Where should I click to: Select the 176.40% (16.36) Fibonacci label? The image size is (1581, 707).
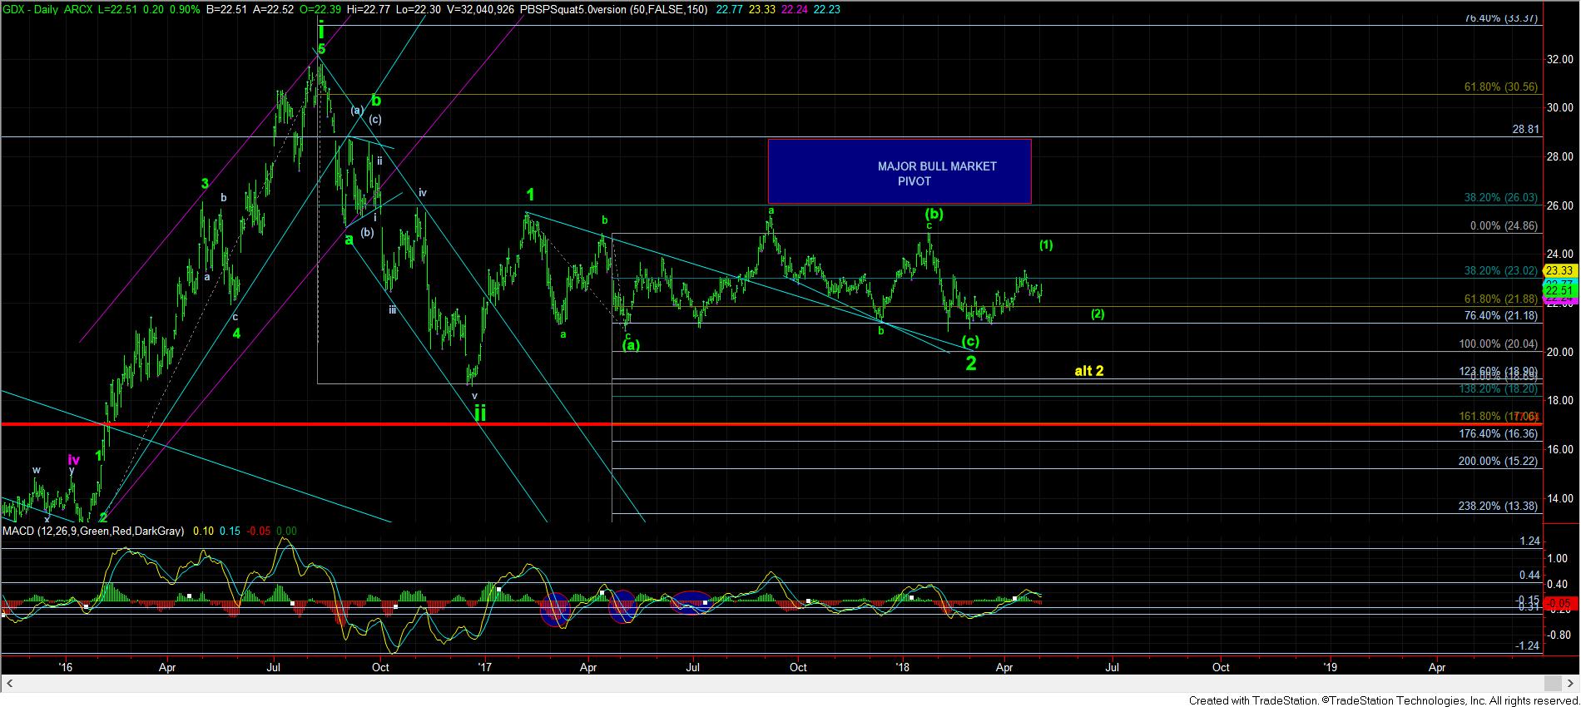pyautogui.click(x=1499, y=434)
